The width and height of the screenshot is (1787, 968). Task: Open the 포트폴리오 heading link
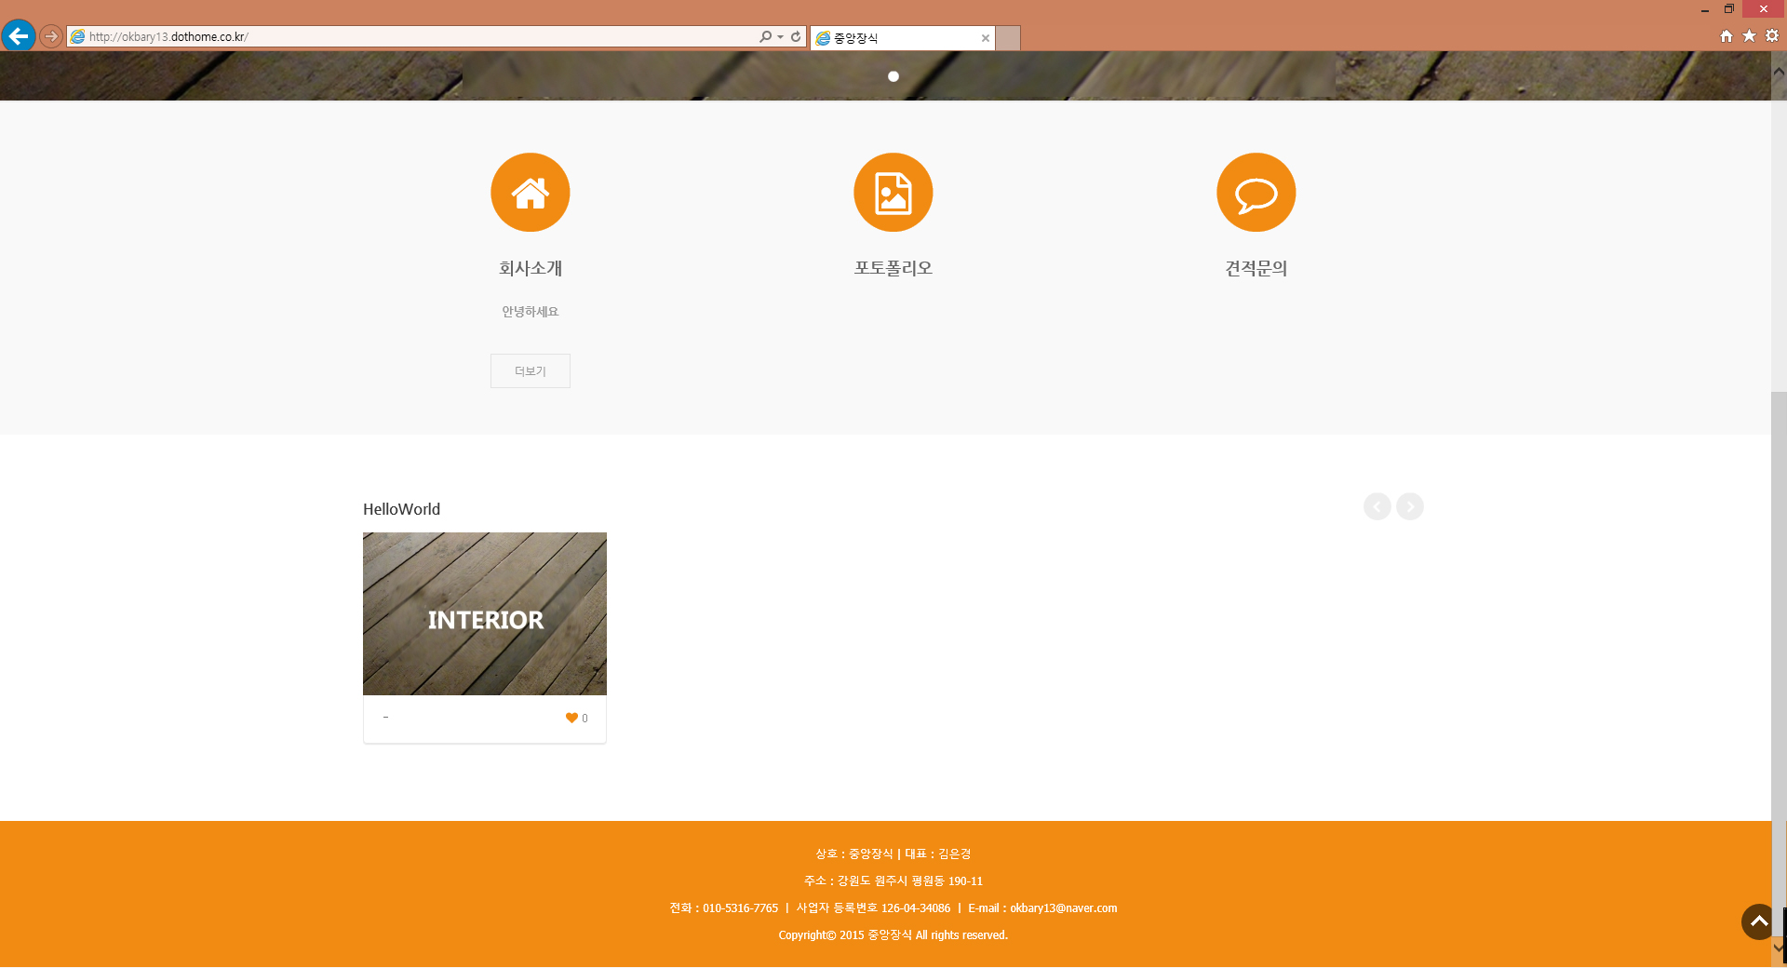pos(893,268)
